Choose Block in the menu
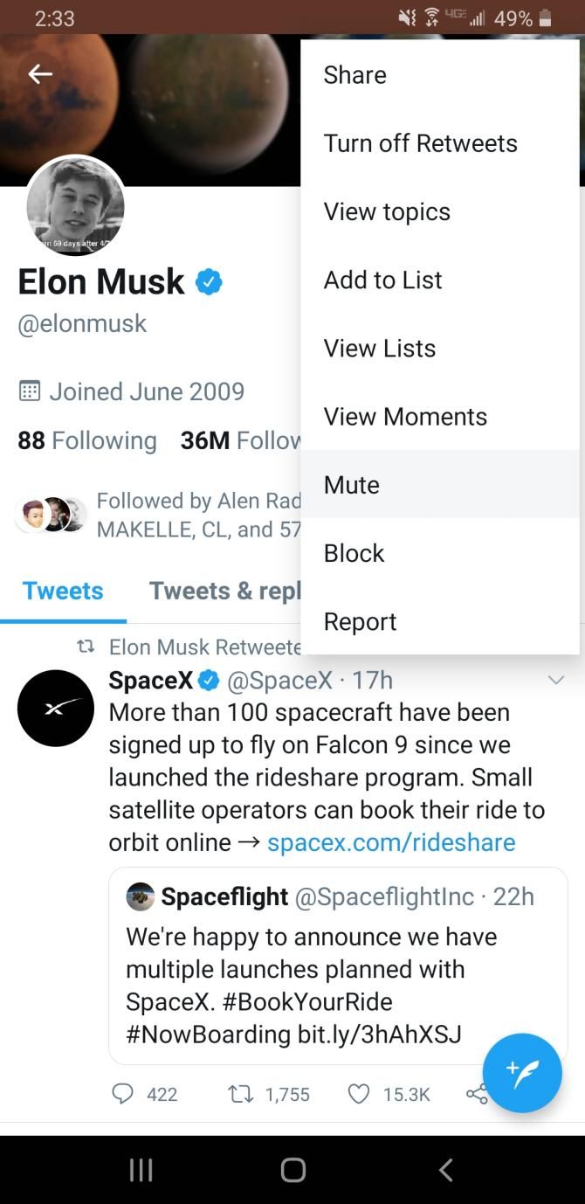 pyautogui.click(x=354, y=553)
